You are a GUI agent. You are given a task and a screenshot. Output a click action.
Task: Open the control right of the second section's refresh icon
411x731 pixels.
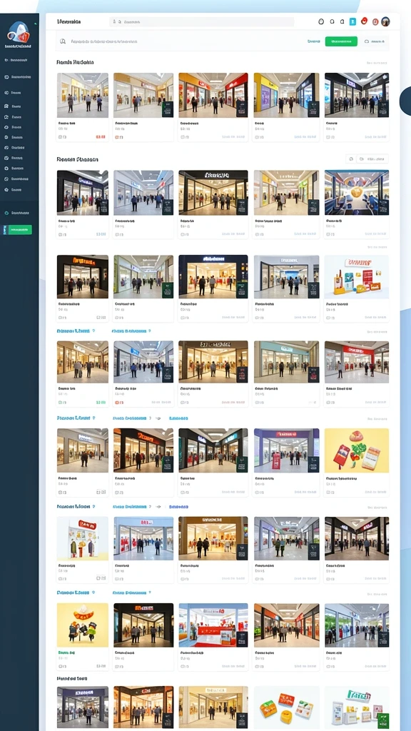[x=372, y=159]
